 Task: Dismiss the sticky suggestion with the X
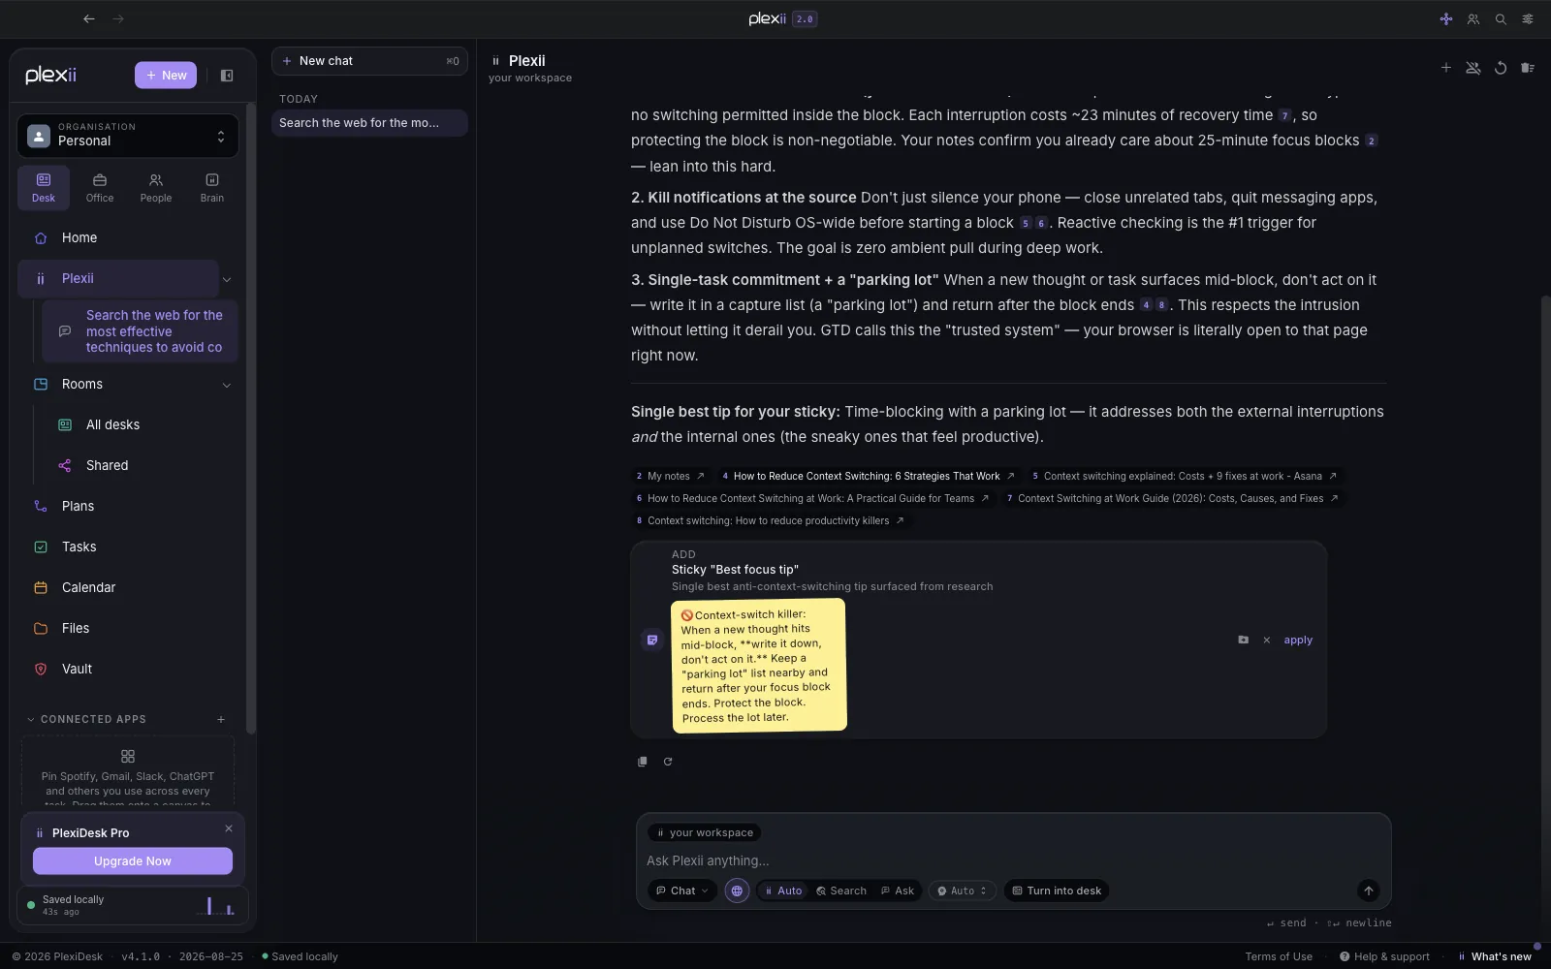pyautogui.click(x=1266, y=641)
